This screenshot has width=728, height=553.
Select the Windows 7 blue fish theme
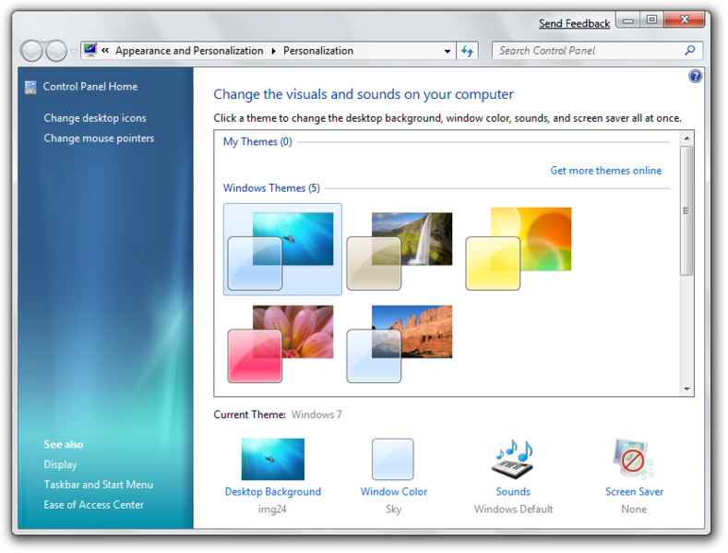pyautogui.click(x=282, y=249)
